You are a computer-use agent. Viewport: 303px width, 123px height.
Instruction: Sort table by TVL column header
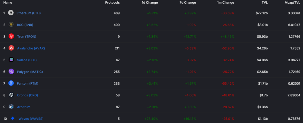tap(265, 3)
